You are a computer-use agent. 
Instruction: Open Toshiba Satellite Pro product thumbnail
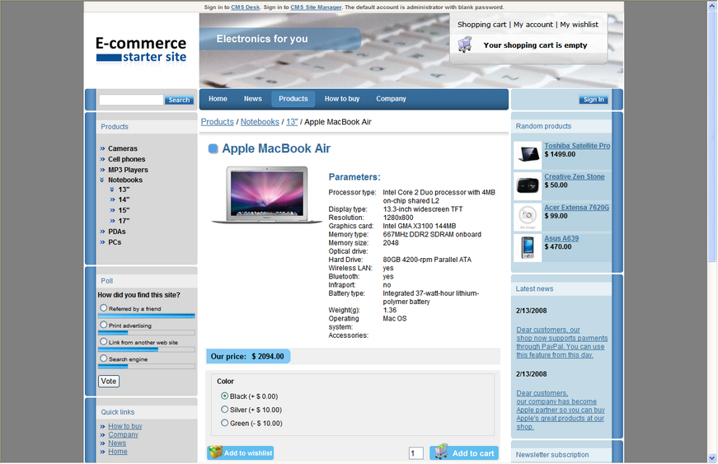coord(528,155)
